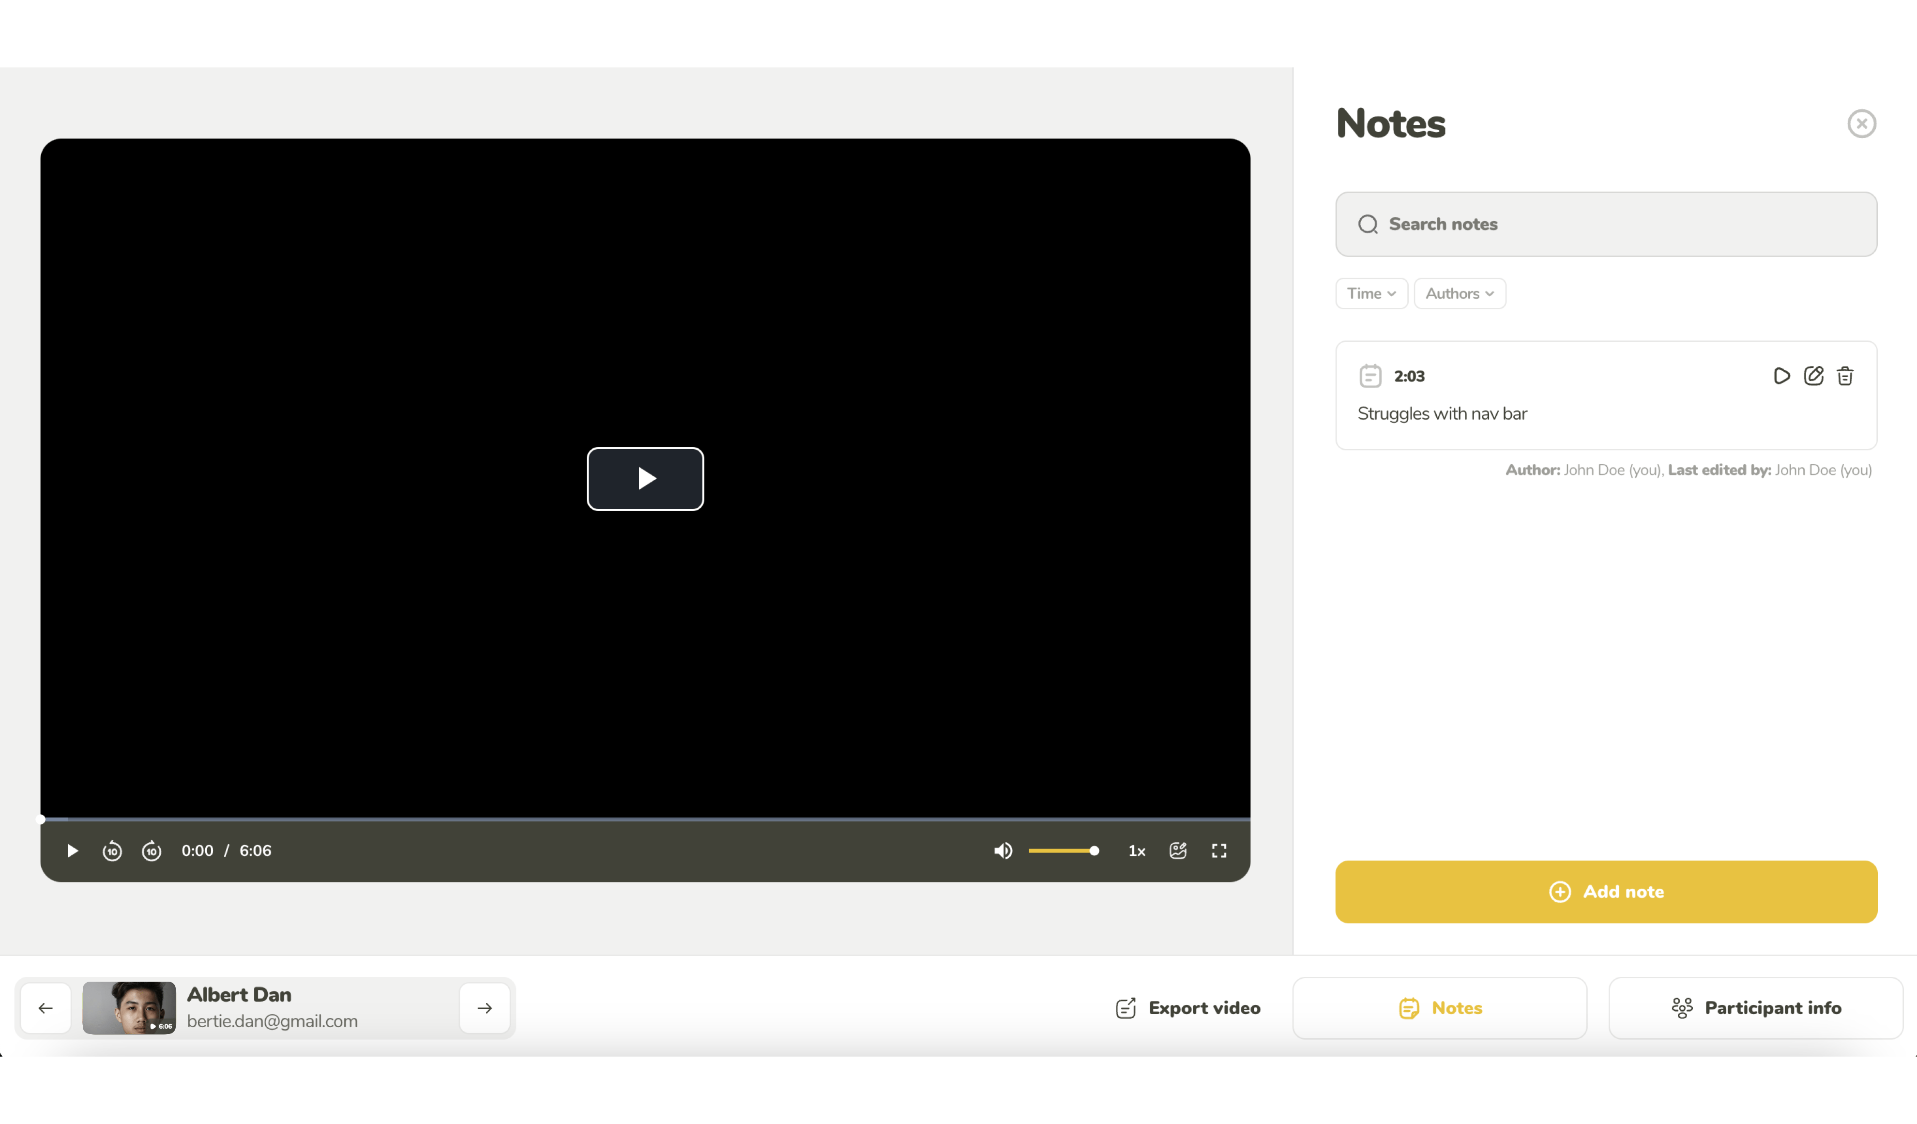
Task: Click the rewind 10 seconds icon
Action: (112, 851)
